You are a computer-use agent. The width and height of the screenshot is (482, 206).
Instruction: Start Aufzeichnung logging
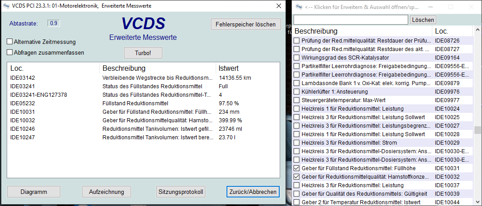[107, 192]
